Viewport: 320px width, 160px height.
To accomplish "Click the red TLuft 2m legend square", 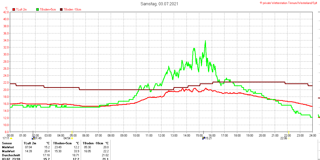I will [14, 9].
